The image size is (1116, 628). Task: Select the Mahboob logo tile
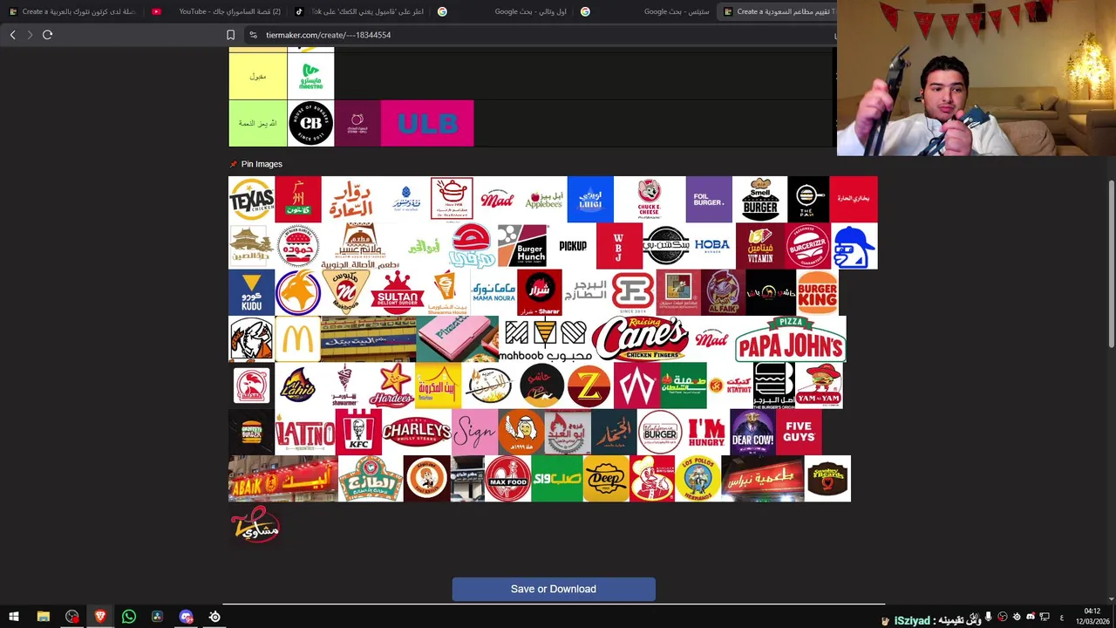pyautogui.click(x=545, y=338)
